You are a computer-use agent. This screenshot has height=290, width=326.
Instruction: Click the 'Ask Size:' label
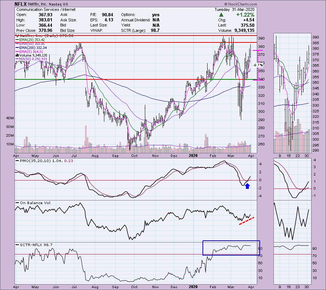click(68, 20)
